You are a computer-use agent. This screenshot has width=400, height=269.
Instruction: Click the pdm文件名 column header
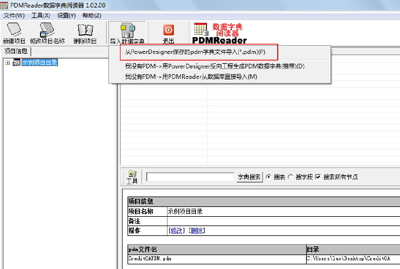[x=217, y=249]
